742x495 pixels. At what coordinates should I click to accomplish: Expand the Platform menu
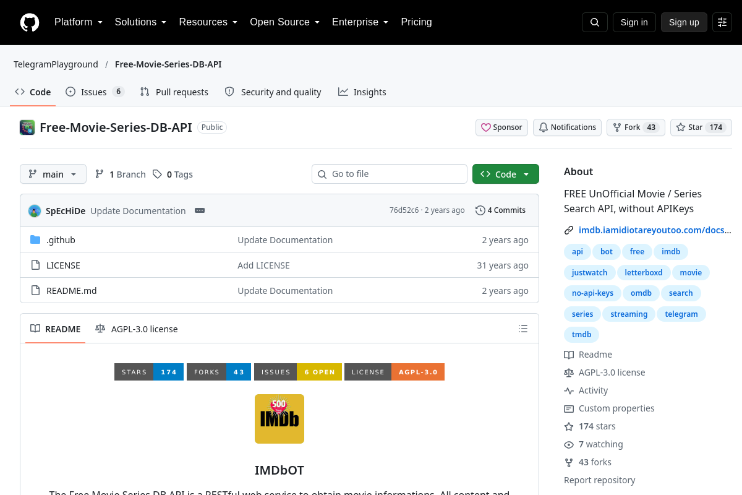[79, 22]
